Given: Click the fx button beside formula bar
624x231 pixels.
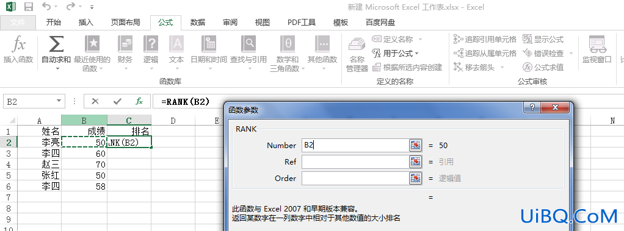Looking at the screenshot, I should click(139, 101).
